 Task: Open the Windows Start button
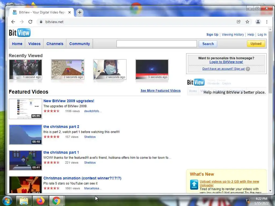(7, 201)
